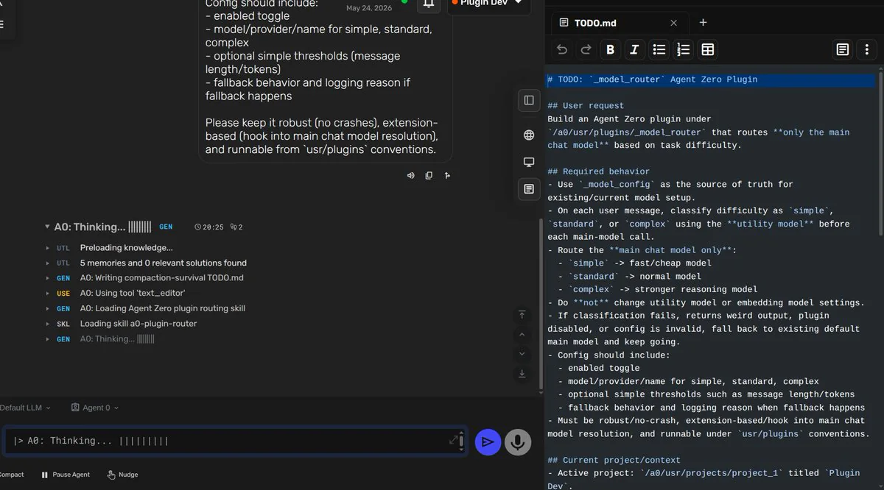
Task: Open the document editor panel icon
Action: [529, 189]
